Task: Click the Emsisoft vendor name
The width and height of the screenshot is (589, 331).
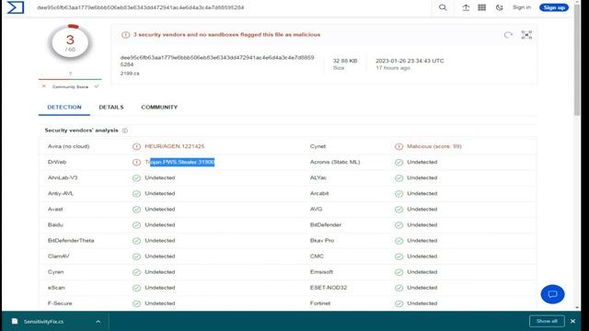Action: pos(321,272)
